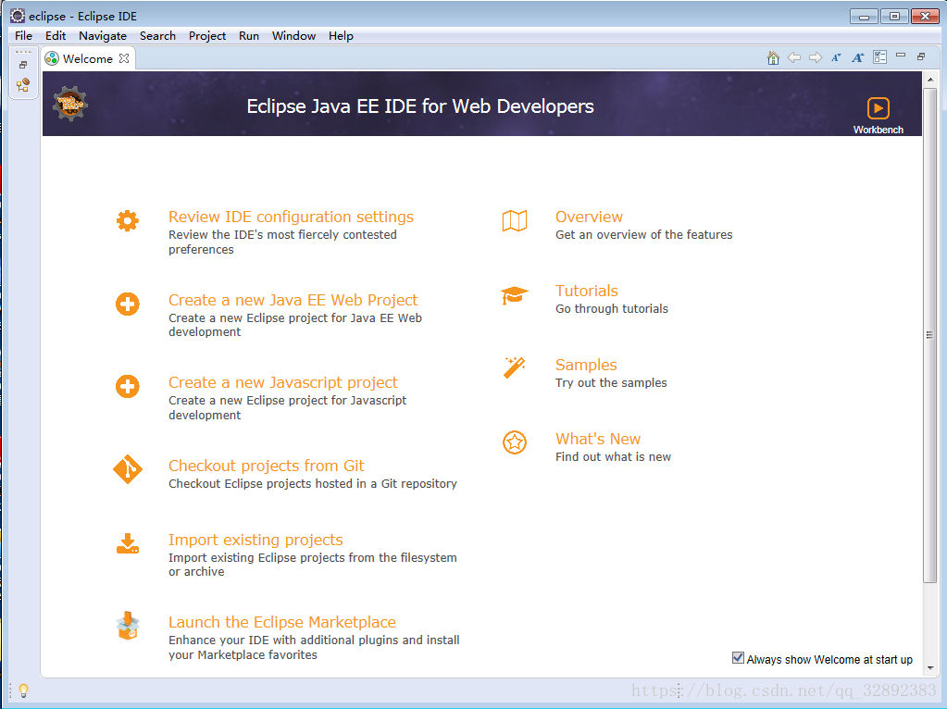
Task: Open the File menu
Action: pyautogui.click(x=23, y=35)
